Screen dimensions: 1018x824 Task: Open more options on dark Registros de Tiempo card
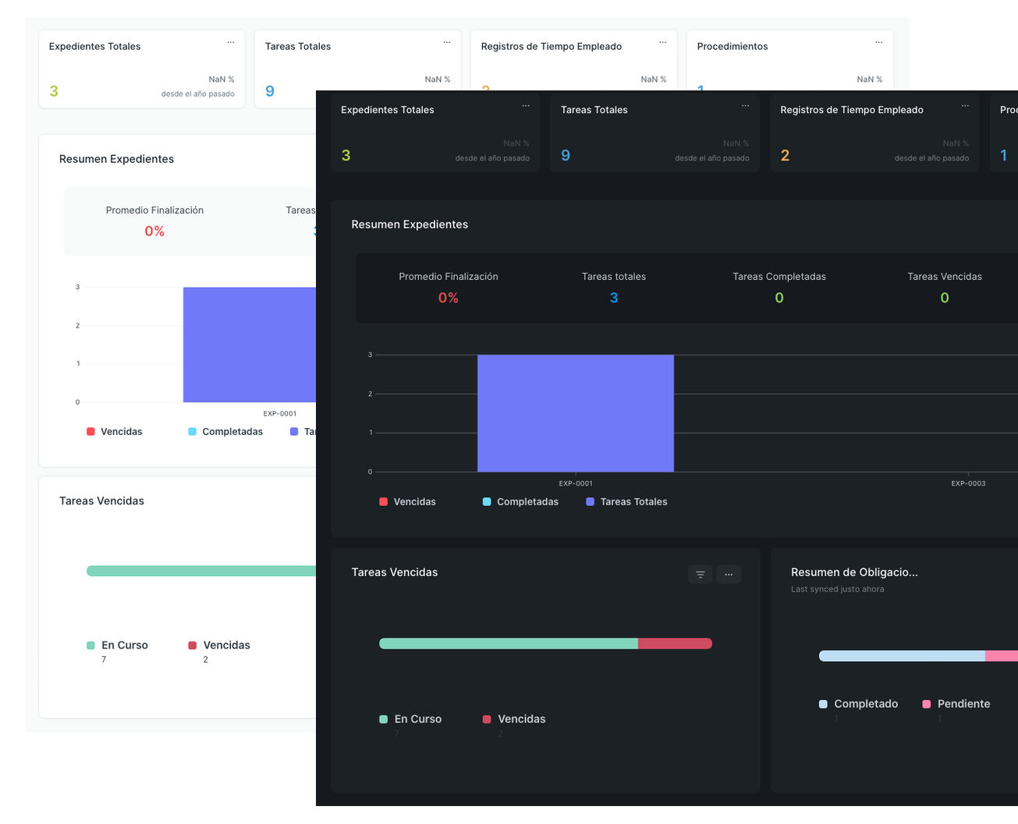point(965,106)
